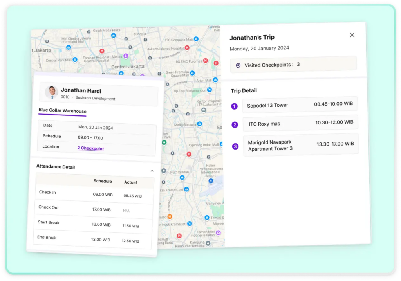Select the purple checkpoint number 1 badge

point(234,106)
